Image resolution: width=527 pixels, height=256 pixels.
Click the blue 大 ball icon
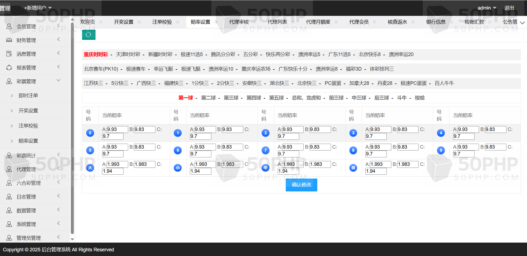pyautogui.click(x=90, y=168)
